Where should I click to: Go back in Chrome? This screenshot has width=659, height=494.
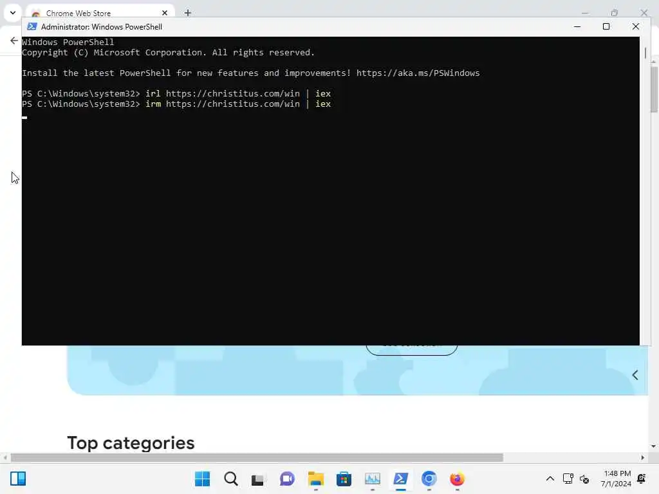pyautogui.click(x=14, y=41)
